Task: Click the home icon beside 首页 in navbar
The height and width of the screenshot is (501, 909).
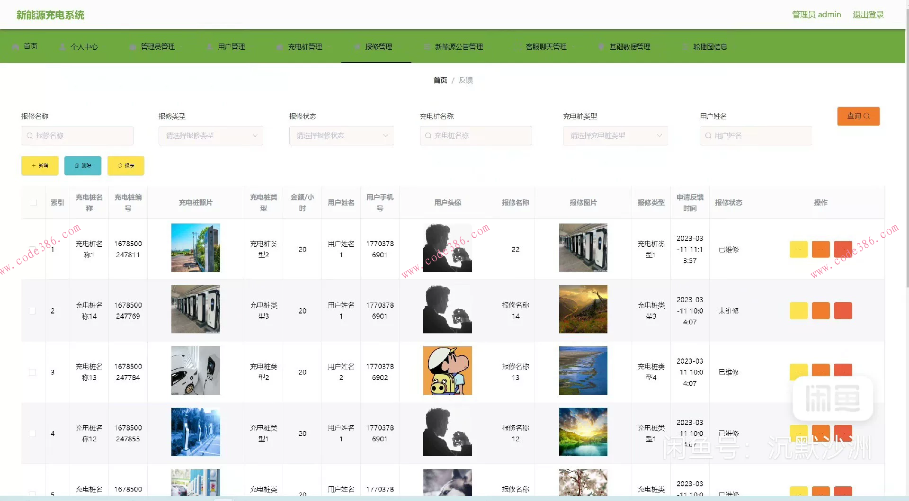Action: click(x=16, y=46)
